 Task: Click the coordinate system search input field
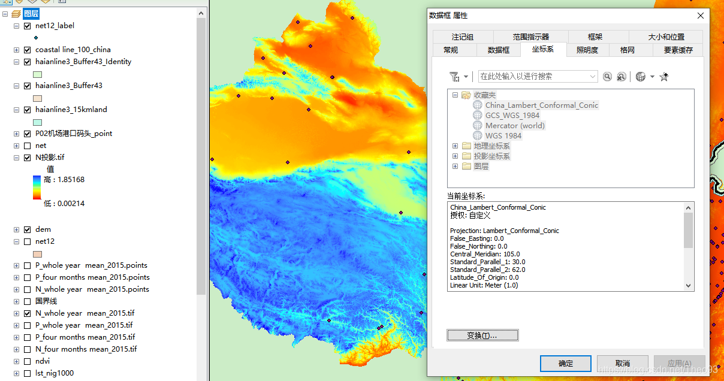click(x=532, y=77)
